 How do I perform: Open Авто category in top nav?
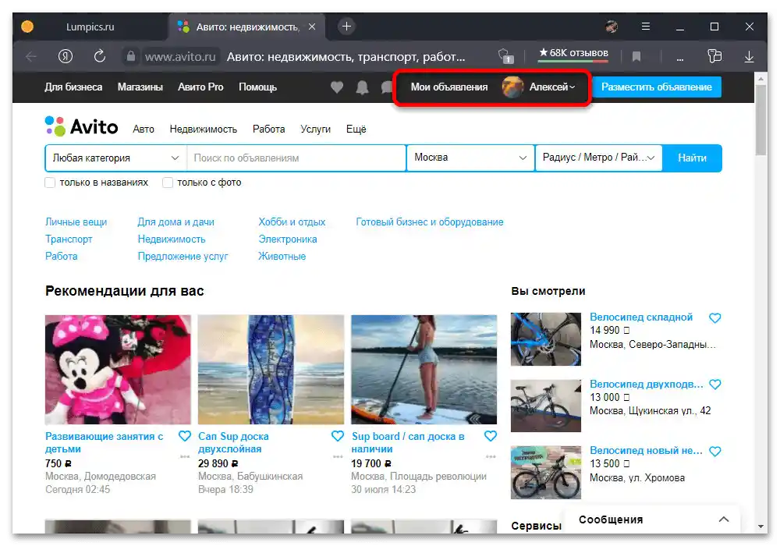(144, 129)
